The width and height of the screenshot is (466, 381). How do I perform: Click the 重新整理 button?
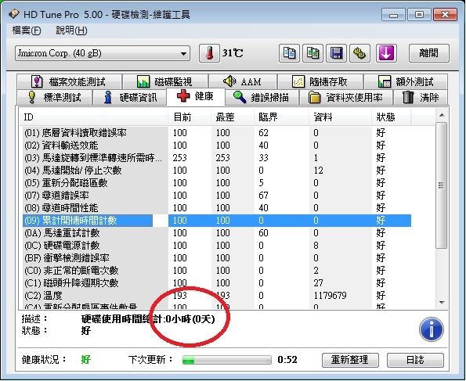click(350, 360)
